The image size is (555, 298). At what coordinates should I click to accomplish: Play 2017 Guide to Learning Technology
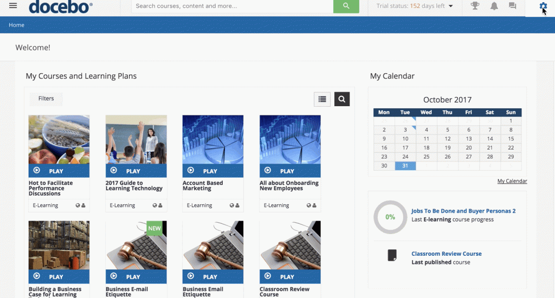point(135,171)
